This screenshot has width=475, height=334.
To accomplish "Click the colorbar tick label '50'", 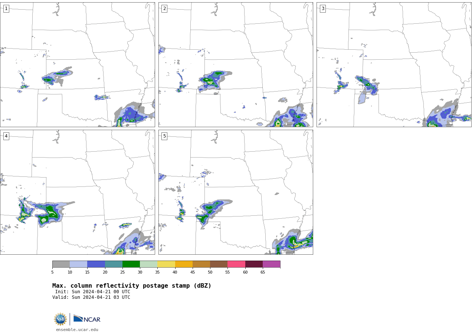I will coord(210,272).
